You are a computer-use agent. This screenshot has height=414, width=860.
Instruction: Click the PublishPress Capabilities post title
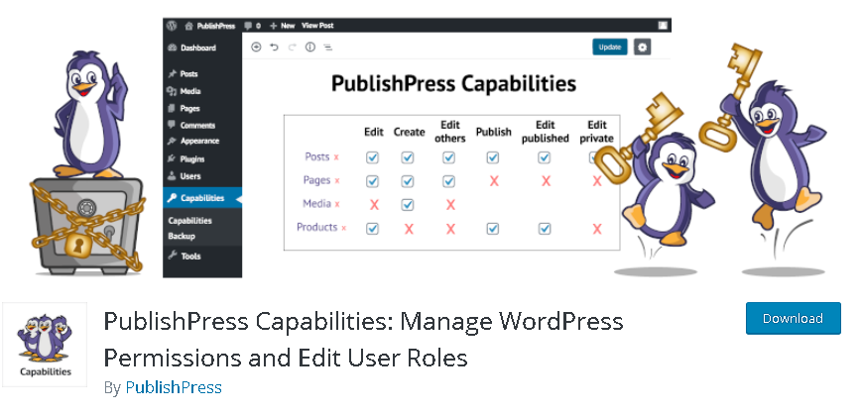[x=453, y=84]
